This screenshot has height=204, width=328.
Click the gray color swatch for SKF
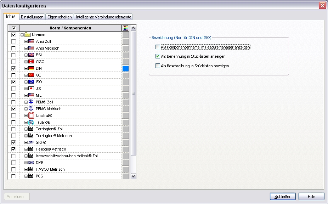click(x=125, y=142)
